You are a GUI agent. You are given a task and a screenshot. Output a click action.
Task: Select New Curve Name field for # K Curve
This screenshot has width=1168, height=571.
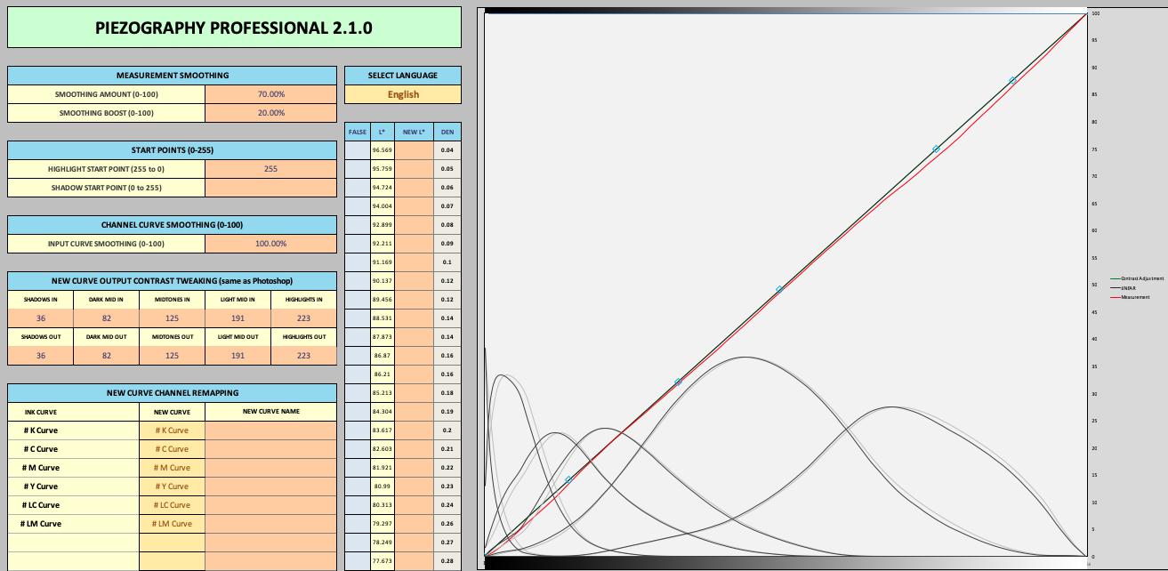point(271,430)
